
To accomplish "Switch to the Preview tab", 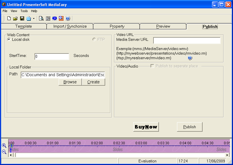I will pyautogui.click(x=163, y=26).
